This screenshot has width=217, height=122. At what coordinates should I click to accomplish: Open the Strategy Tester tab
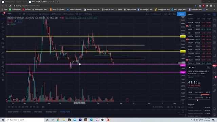[51, 112]
